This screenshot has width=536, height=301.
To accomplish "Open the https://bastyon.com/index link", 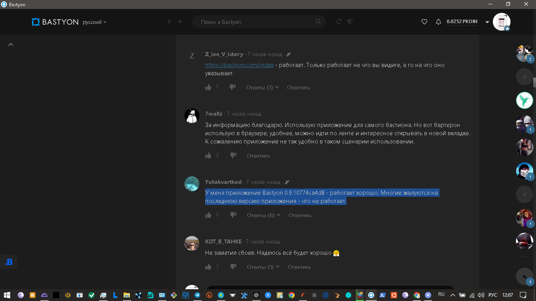I will (x=239, y=65).
